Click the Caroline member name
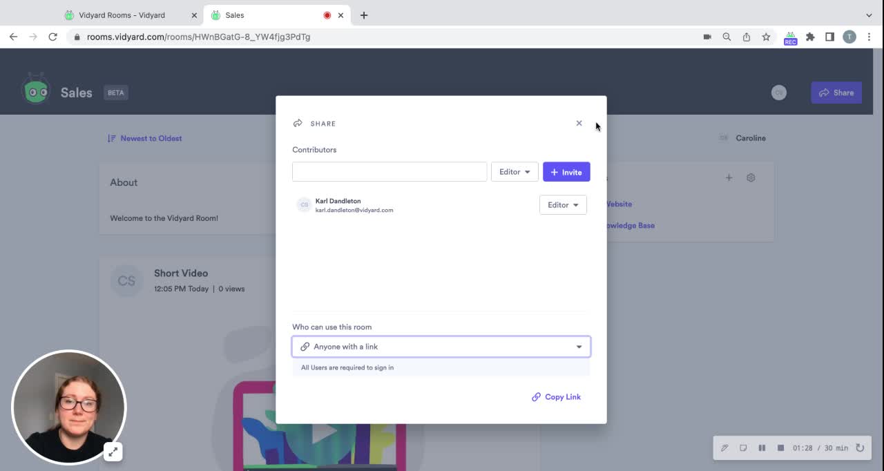The width and height of the screenshot is (884, 471). (x=751, y=138)
